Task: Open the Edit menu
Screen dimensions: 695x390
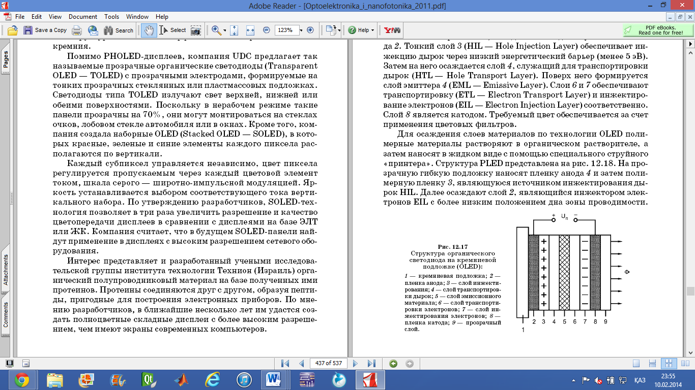Action: click(37, 17)
